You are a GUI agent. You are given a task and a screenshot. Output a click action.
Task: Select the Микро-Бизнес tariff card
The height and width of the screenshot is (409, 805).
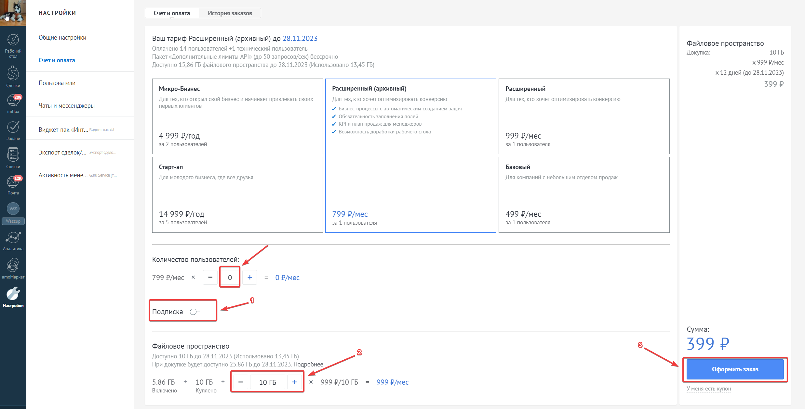(x=237, y=116)
